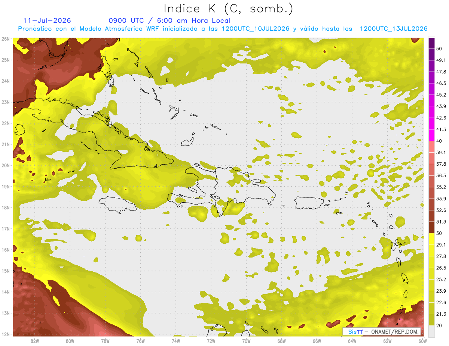Click the colorbar value "26.5"
Image resolution: width=449 pixels, height=346 pixels.
coord(441,268)
